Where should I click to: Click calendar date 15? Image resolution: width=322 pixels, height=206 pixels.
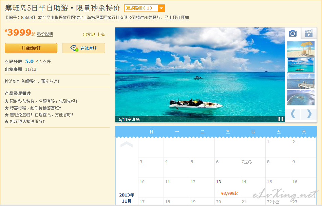pos(269,182)
